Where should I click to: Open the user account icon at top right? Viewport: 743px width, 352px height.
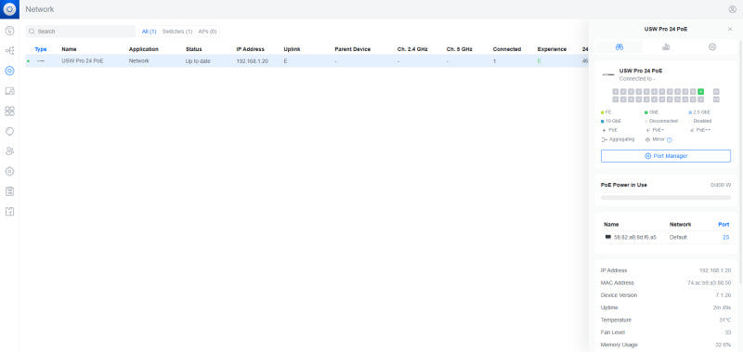click(x=733, y=9)
